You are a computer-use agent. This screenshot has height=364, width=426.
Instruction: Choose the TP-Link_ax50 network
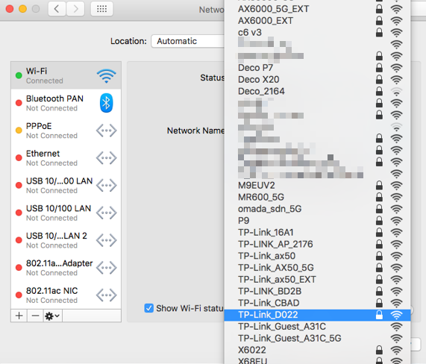click(317, 256)
